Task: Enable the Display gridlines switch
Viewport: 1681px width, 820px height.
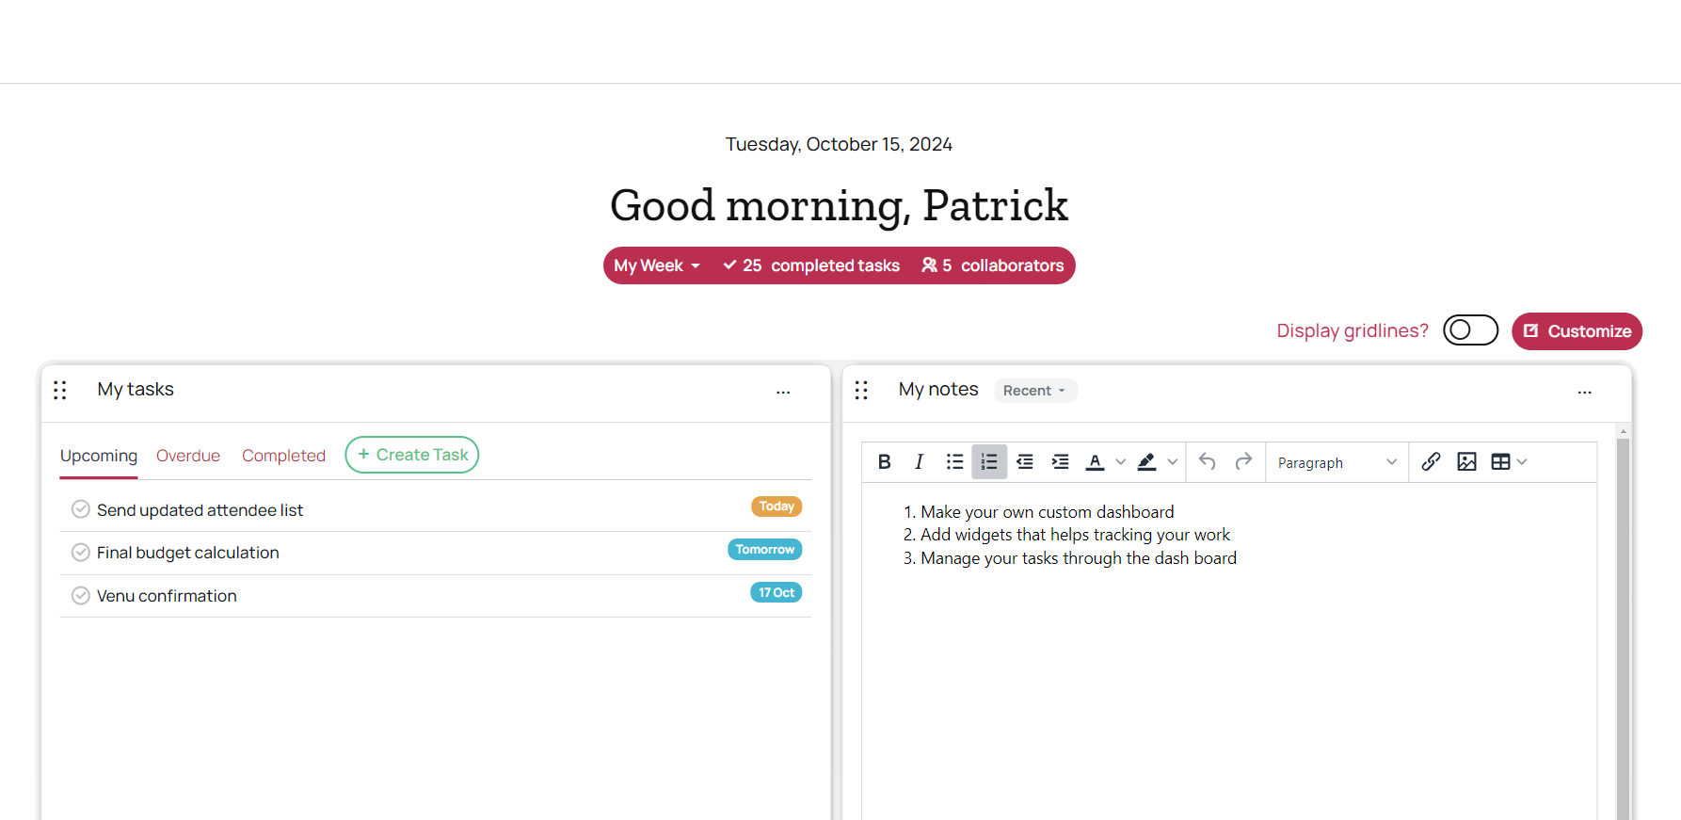Action: click(1470, 330)
